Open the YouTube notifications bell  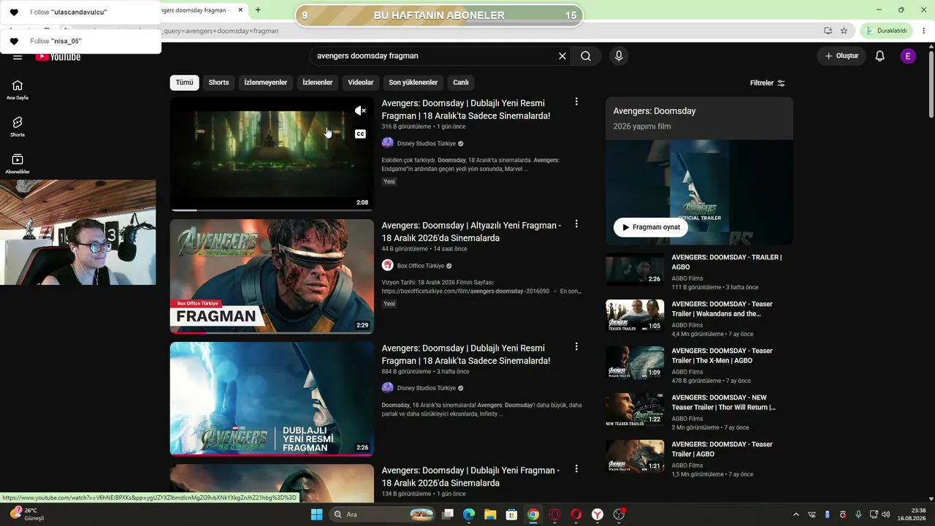click(x=880, y=56)
